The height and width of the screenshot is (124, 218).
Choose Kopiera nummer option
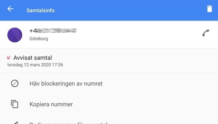[51, 104]
